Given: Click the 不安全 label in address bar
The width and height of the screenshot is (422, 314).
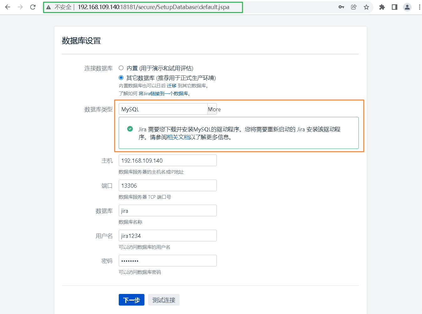Looking at the screenshot, I should pos(63,7).
